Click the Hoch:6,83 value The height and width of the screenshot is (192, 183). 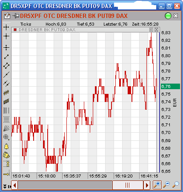56,24
